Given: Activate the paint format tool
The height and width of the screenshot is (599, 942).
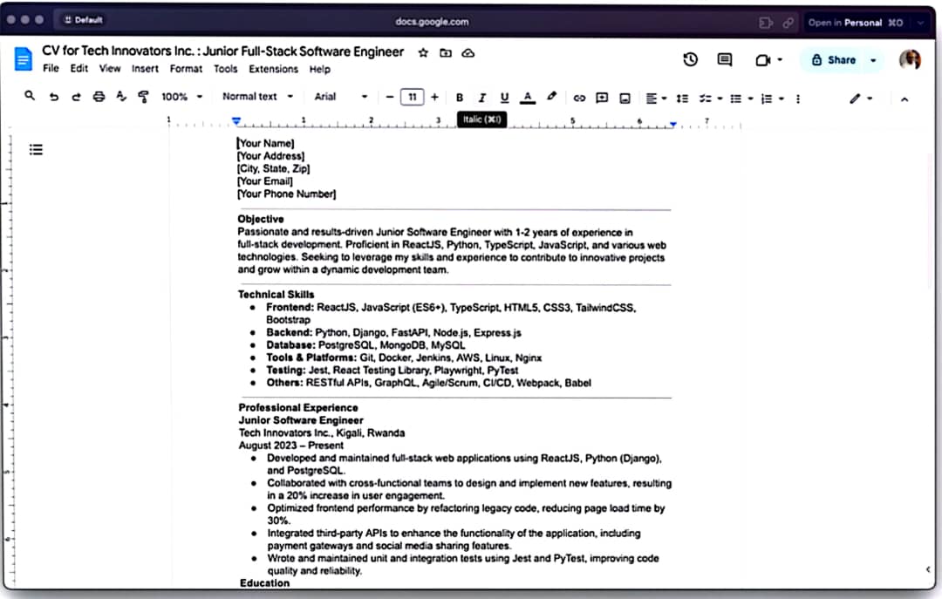Looking at the screenshot, I should (144, 97).
